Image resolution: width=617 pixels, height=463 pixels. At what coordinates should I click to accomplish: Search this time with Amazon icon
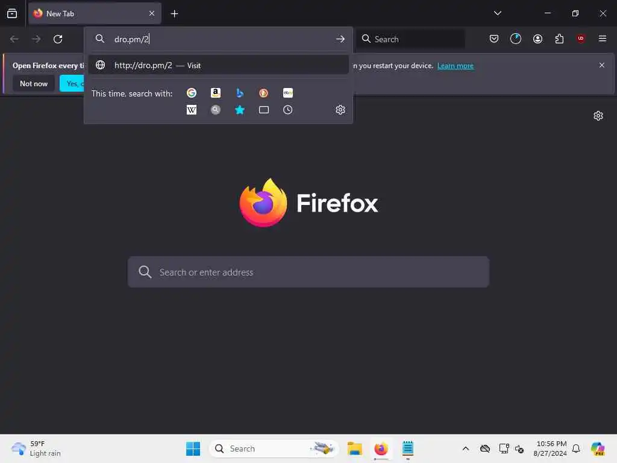(216, 93)
